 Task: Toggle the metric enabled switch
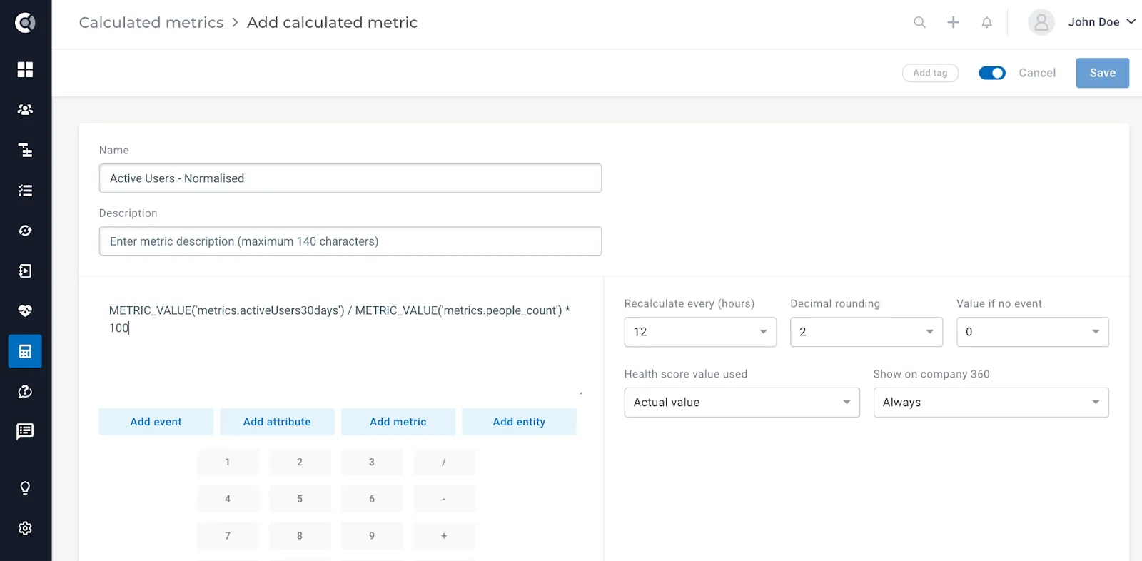(992, 73)
